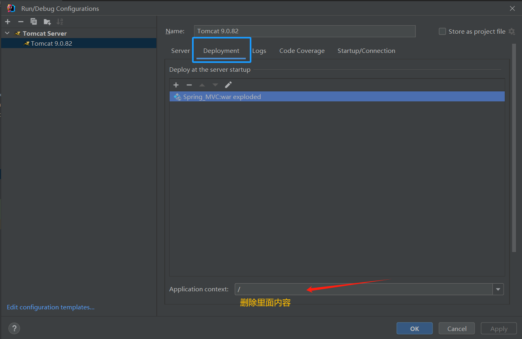The height and width of the screenshot is (339, 522).
Task: Open Edit configuration templates link
Action: 51,307
